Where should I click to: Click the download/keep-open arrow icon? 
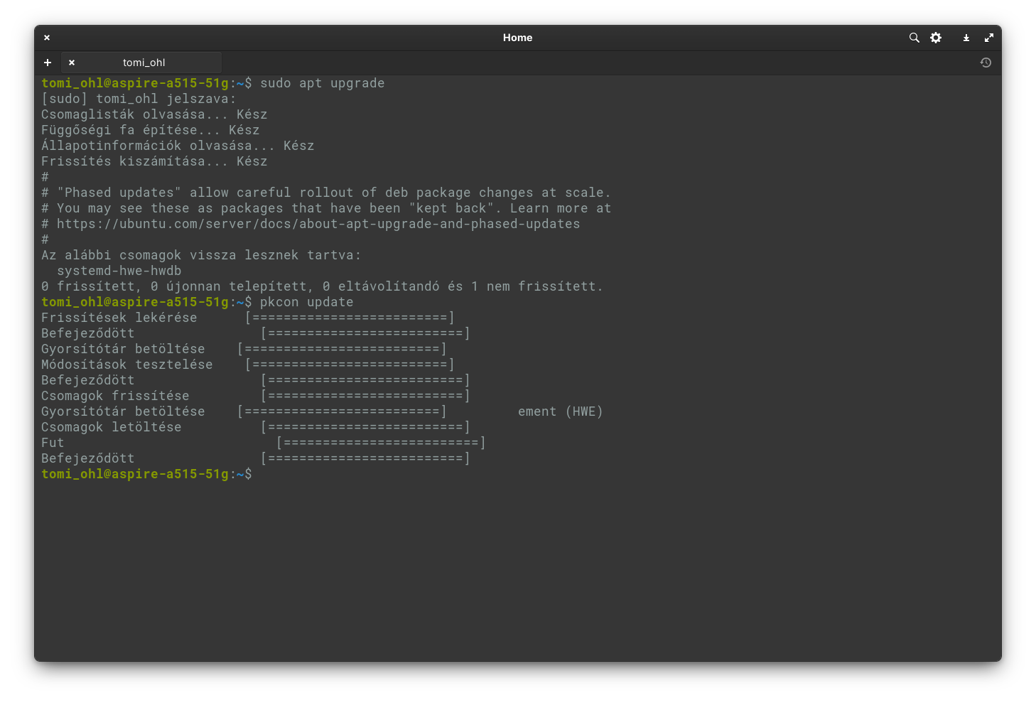(x=966, y=38)
